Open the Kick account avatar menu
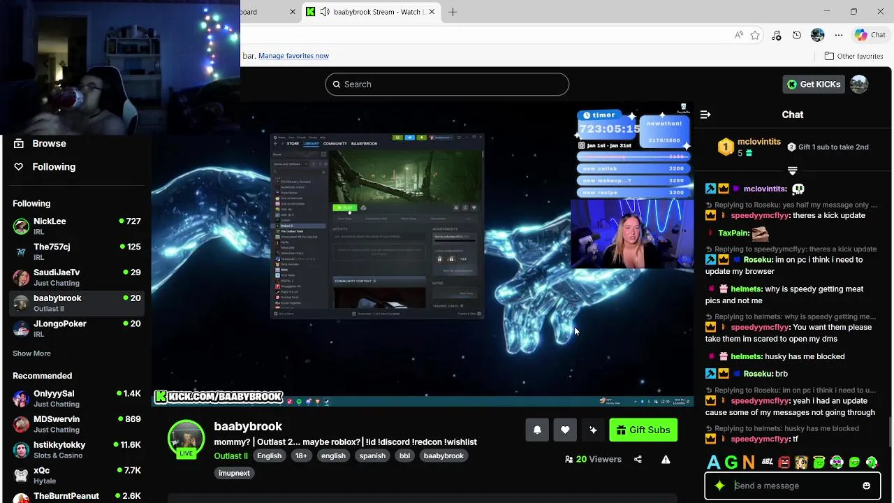 (859, 85)
